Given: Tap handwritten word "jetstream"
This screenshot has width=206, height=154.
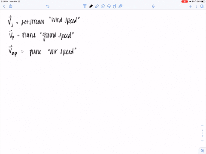Looking at the screenshot, I should (x=33, y=22).
